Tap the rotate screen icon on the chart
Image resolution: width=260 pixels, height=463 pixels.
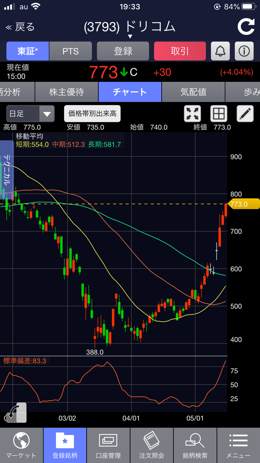[16, 412]
